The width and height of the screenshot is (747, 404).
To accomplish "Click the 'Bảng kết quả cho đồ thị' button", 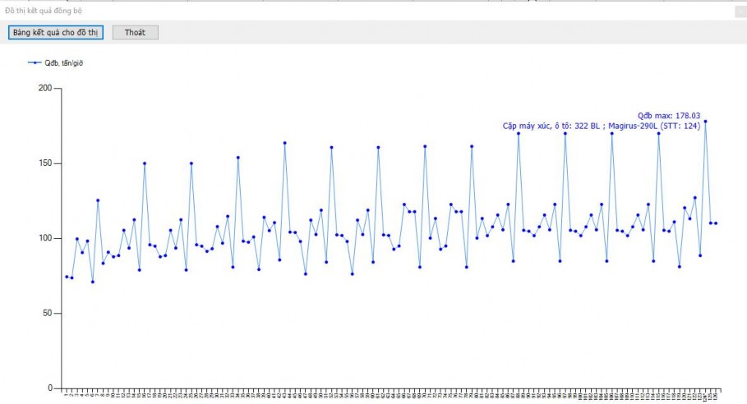I will click(53, 32).
